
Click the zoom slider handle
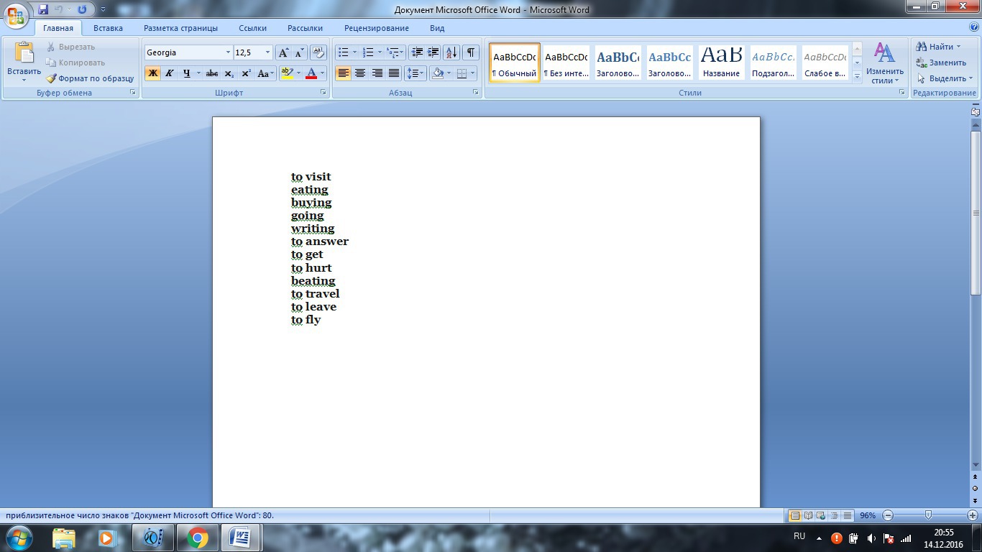point(929,515)
